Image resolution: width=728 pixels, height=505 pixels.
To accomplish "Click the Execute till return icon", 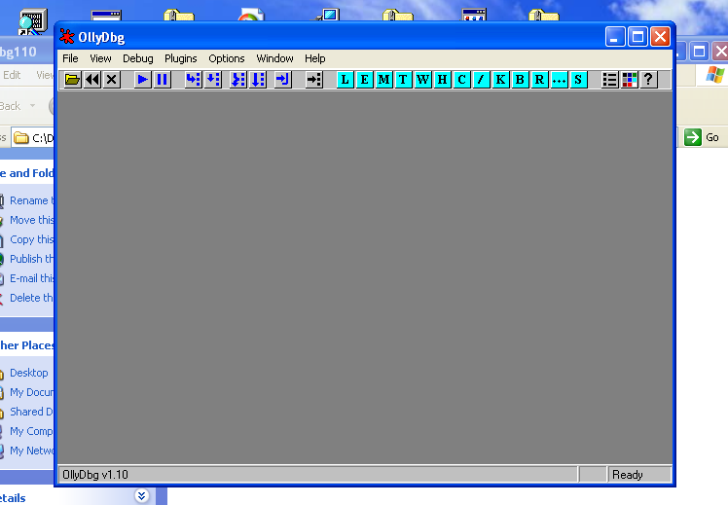I will click(x=283, y=80).
